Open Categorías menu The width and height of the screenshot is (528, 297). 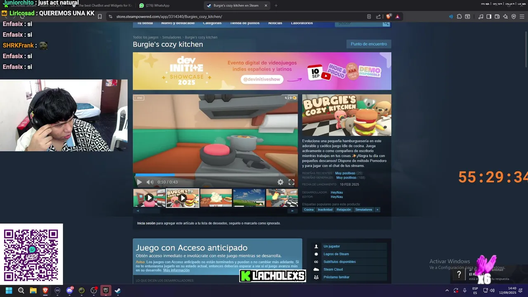[212, 23]
